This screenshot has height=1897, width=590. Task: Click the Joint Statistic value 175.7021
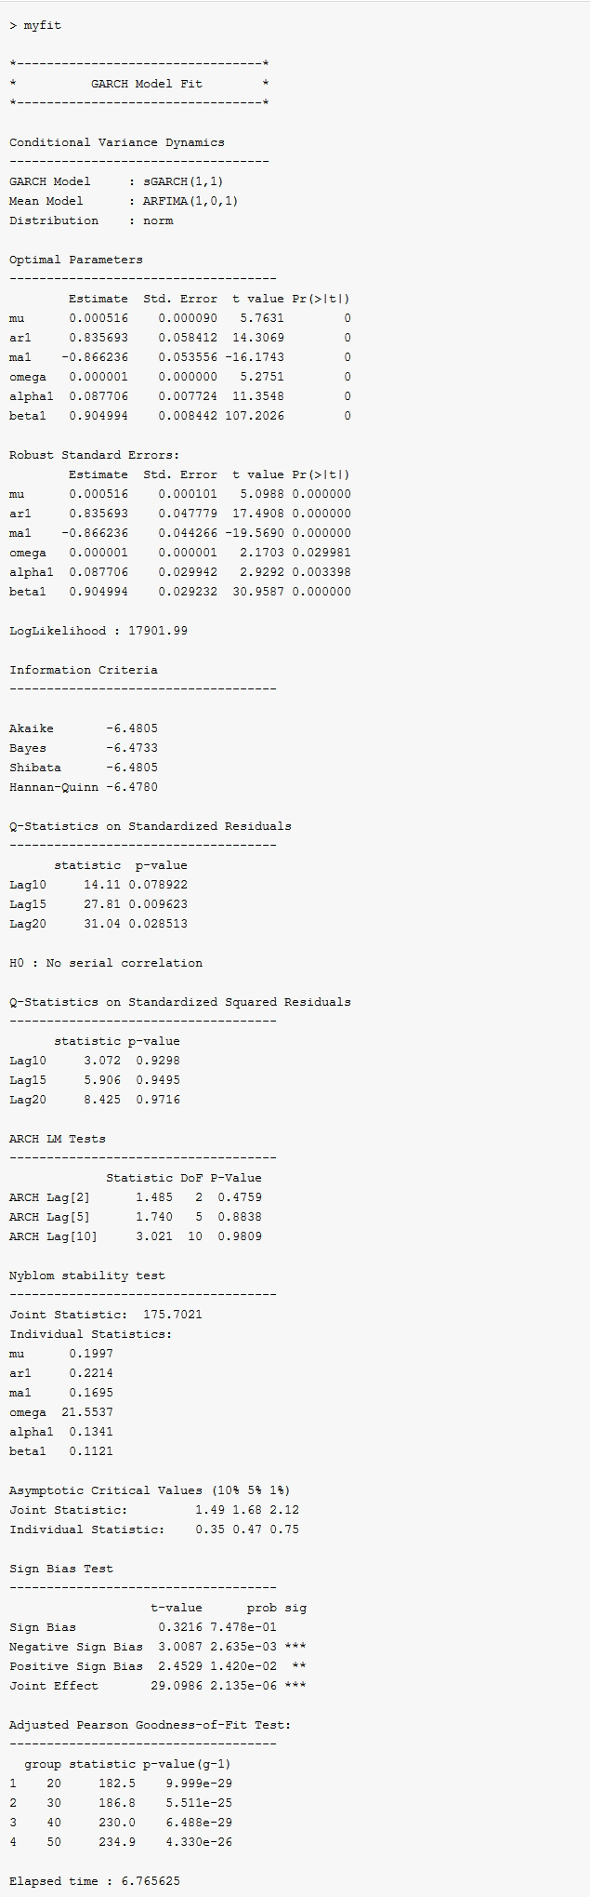[x=172, y=1315]
